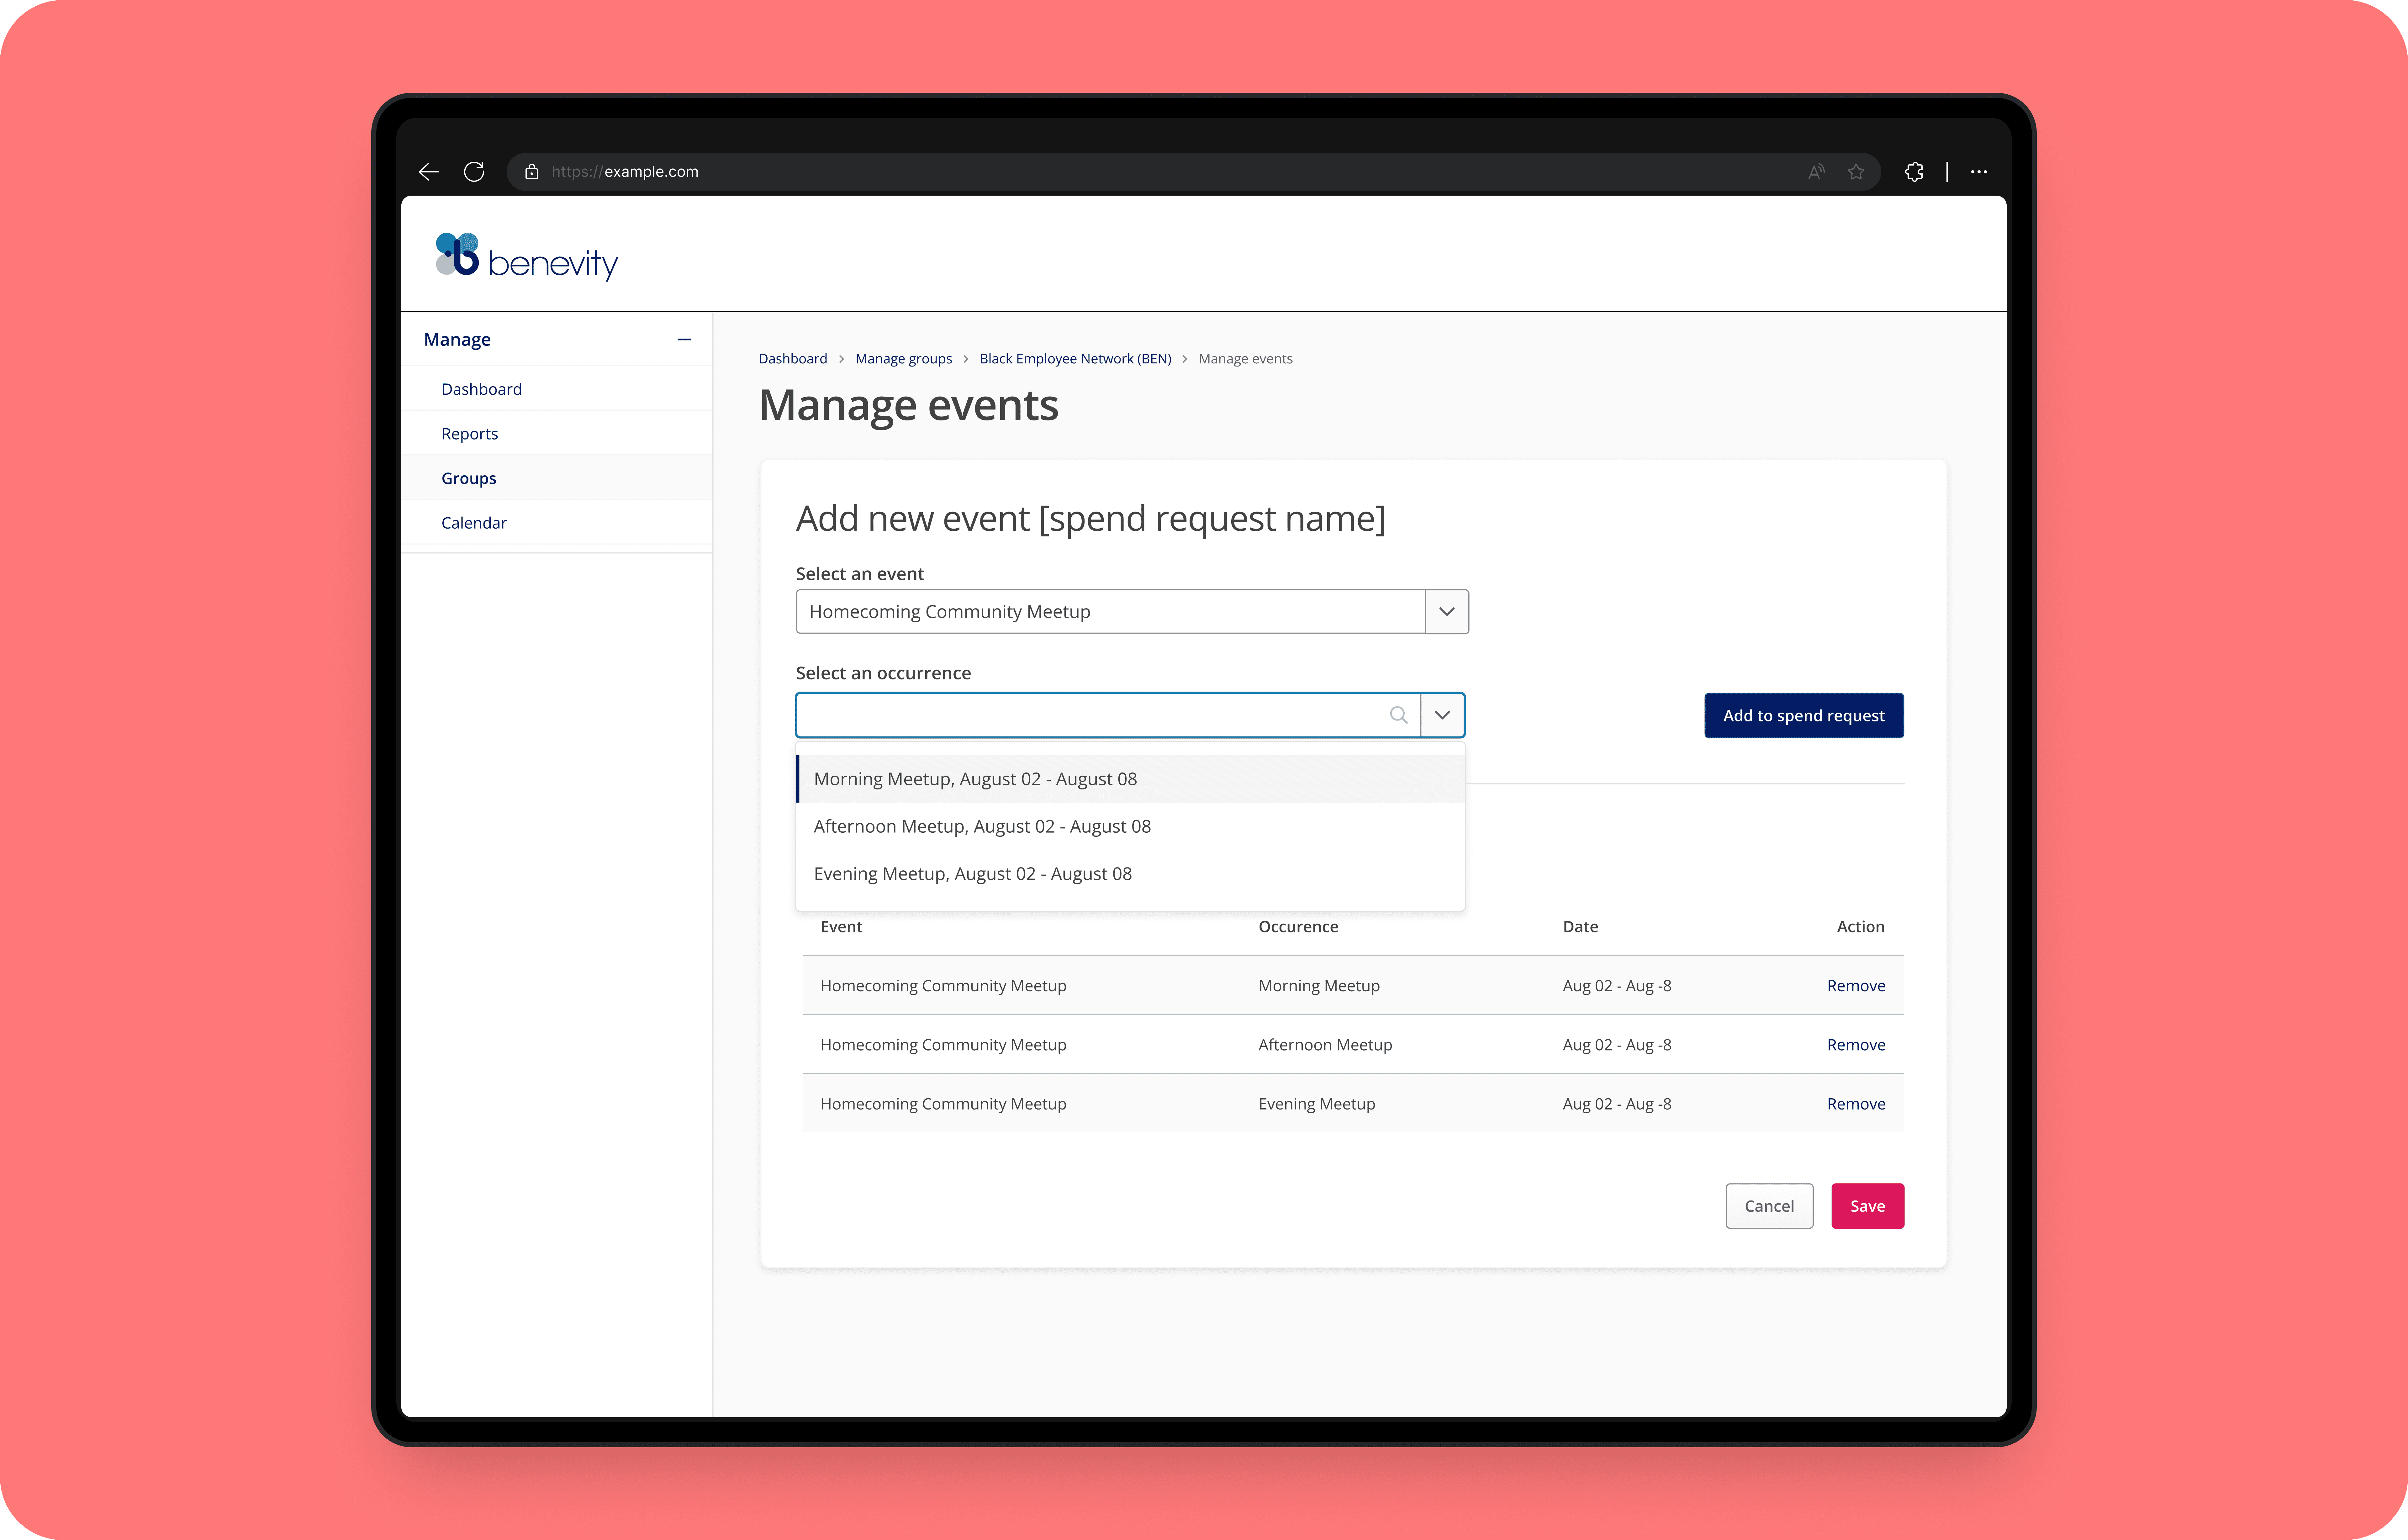Click Select an occurrence label
The width and height of the screenshot is (2408, 1540).
[x=883, y=673]
